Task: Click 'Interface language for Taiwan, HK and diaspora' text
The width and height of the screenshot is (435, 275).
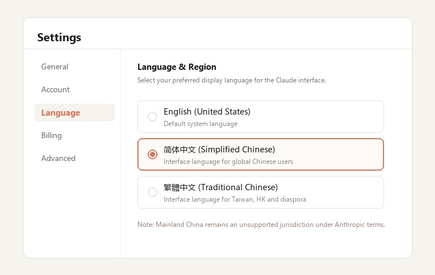Action: tap(235, 199)
